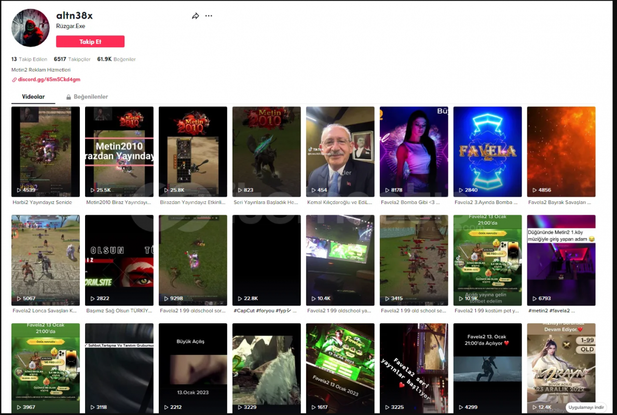Open the Büyük Açılış video with 2212 views
Screen dimensions: 617x415
point(193,368)
